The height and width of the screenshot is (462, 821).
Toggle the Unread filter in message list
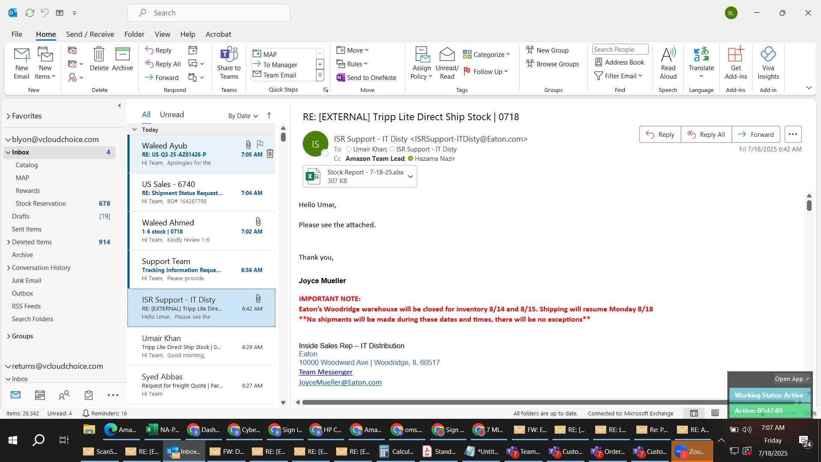(172, 115)
